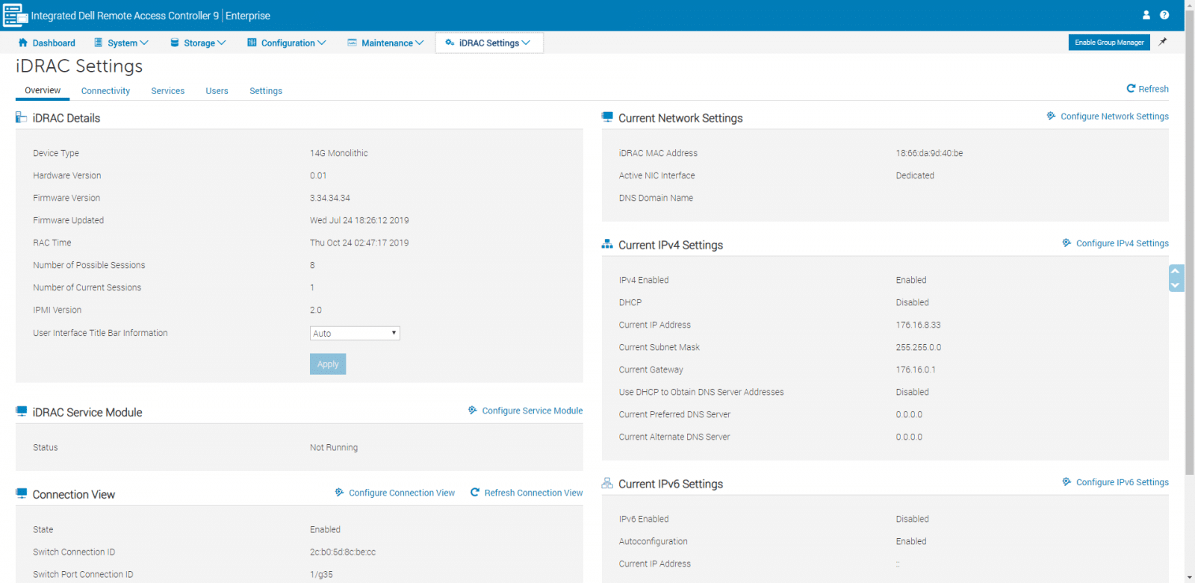Switch to the Services tab
Viewport: 1195px width, 583px height.
point(167,91)
